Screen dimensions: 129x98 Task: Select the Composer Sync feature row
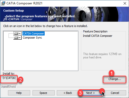click(x=32, y=38)
